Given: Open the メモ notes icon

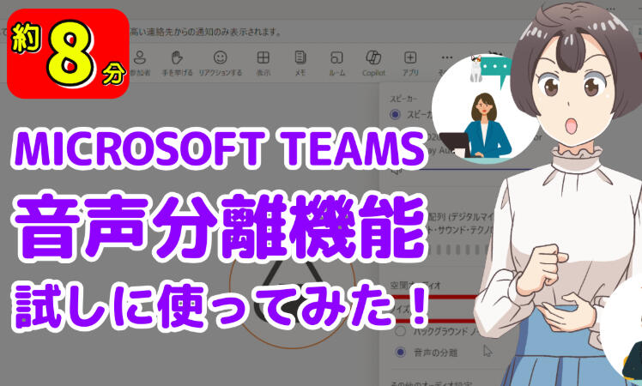Looking at the screenshot, I should pos(300,58).
